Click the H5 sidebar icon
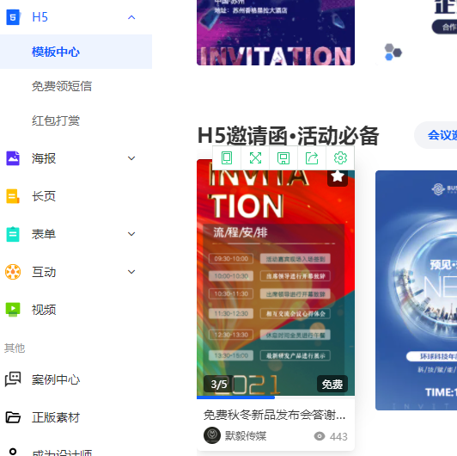Viewport: 457px width, 456px height. tap(13, 17)
